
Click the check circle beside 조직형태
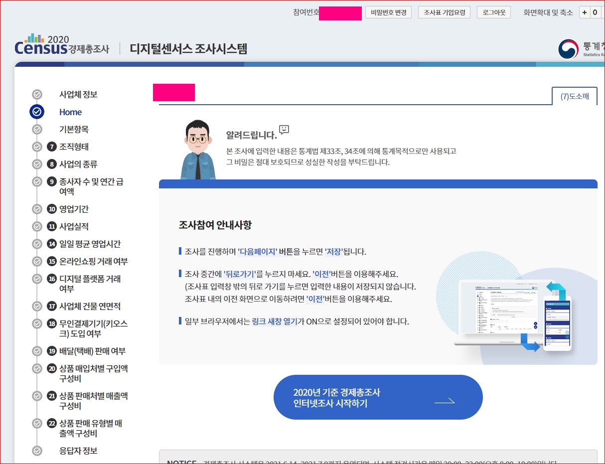pos(37,147)
